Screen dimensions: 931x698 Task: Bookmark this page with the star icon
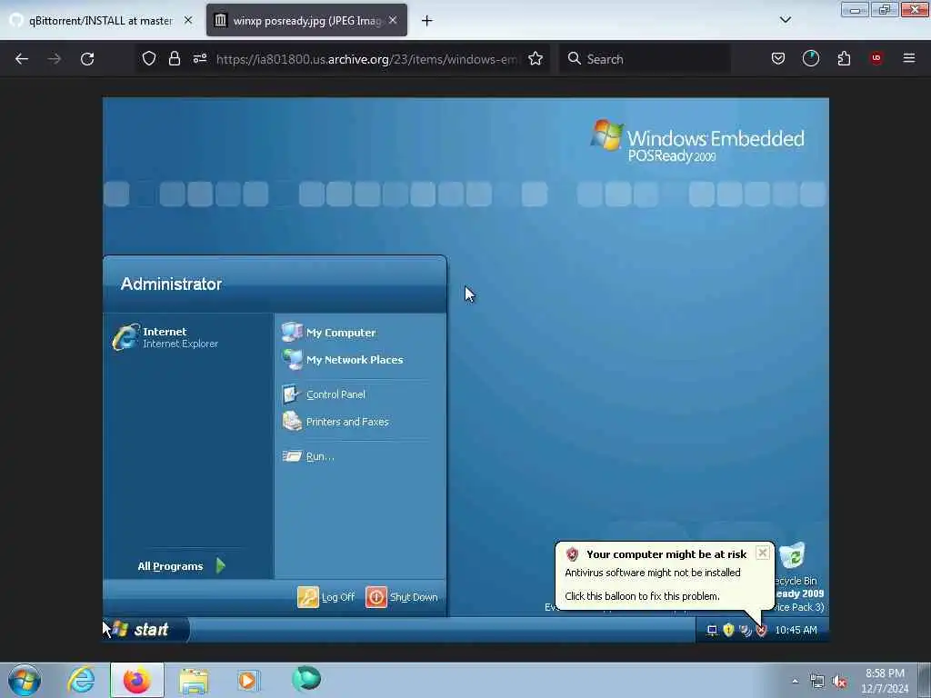point(536,59)
